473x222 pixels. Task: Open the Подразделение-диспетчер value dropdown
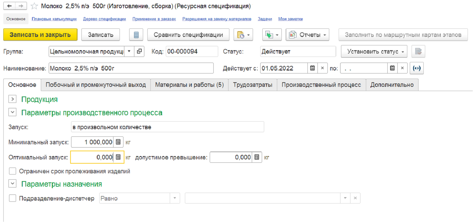tap(345, 198)
